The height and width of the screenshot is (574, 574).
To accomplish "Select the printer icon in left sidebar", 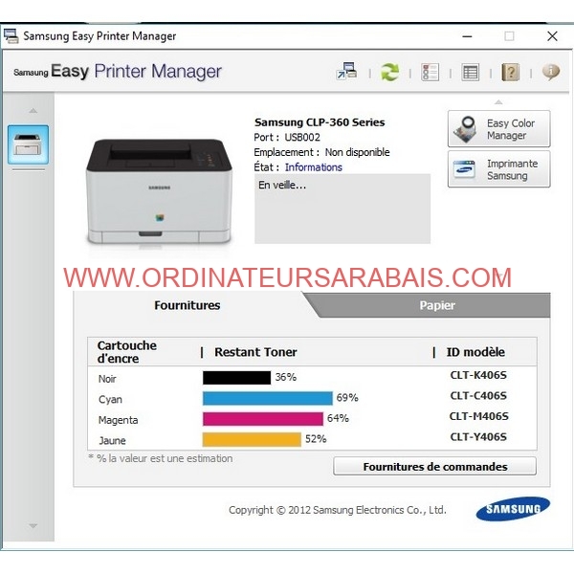I will pyautogui.click(x=28, y=144).
